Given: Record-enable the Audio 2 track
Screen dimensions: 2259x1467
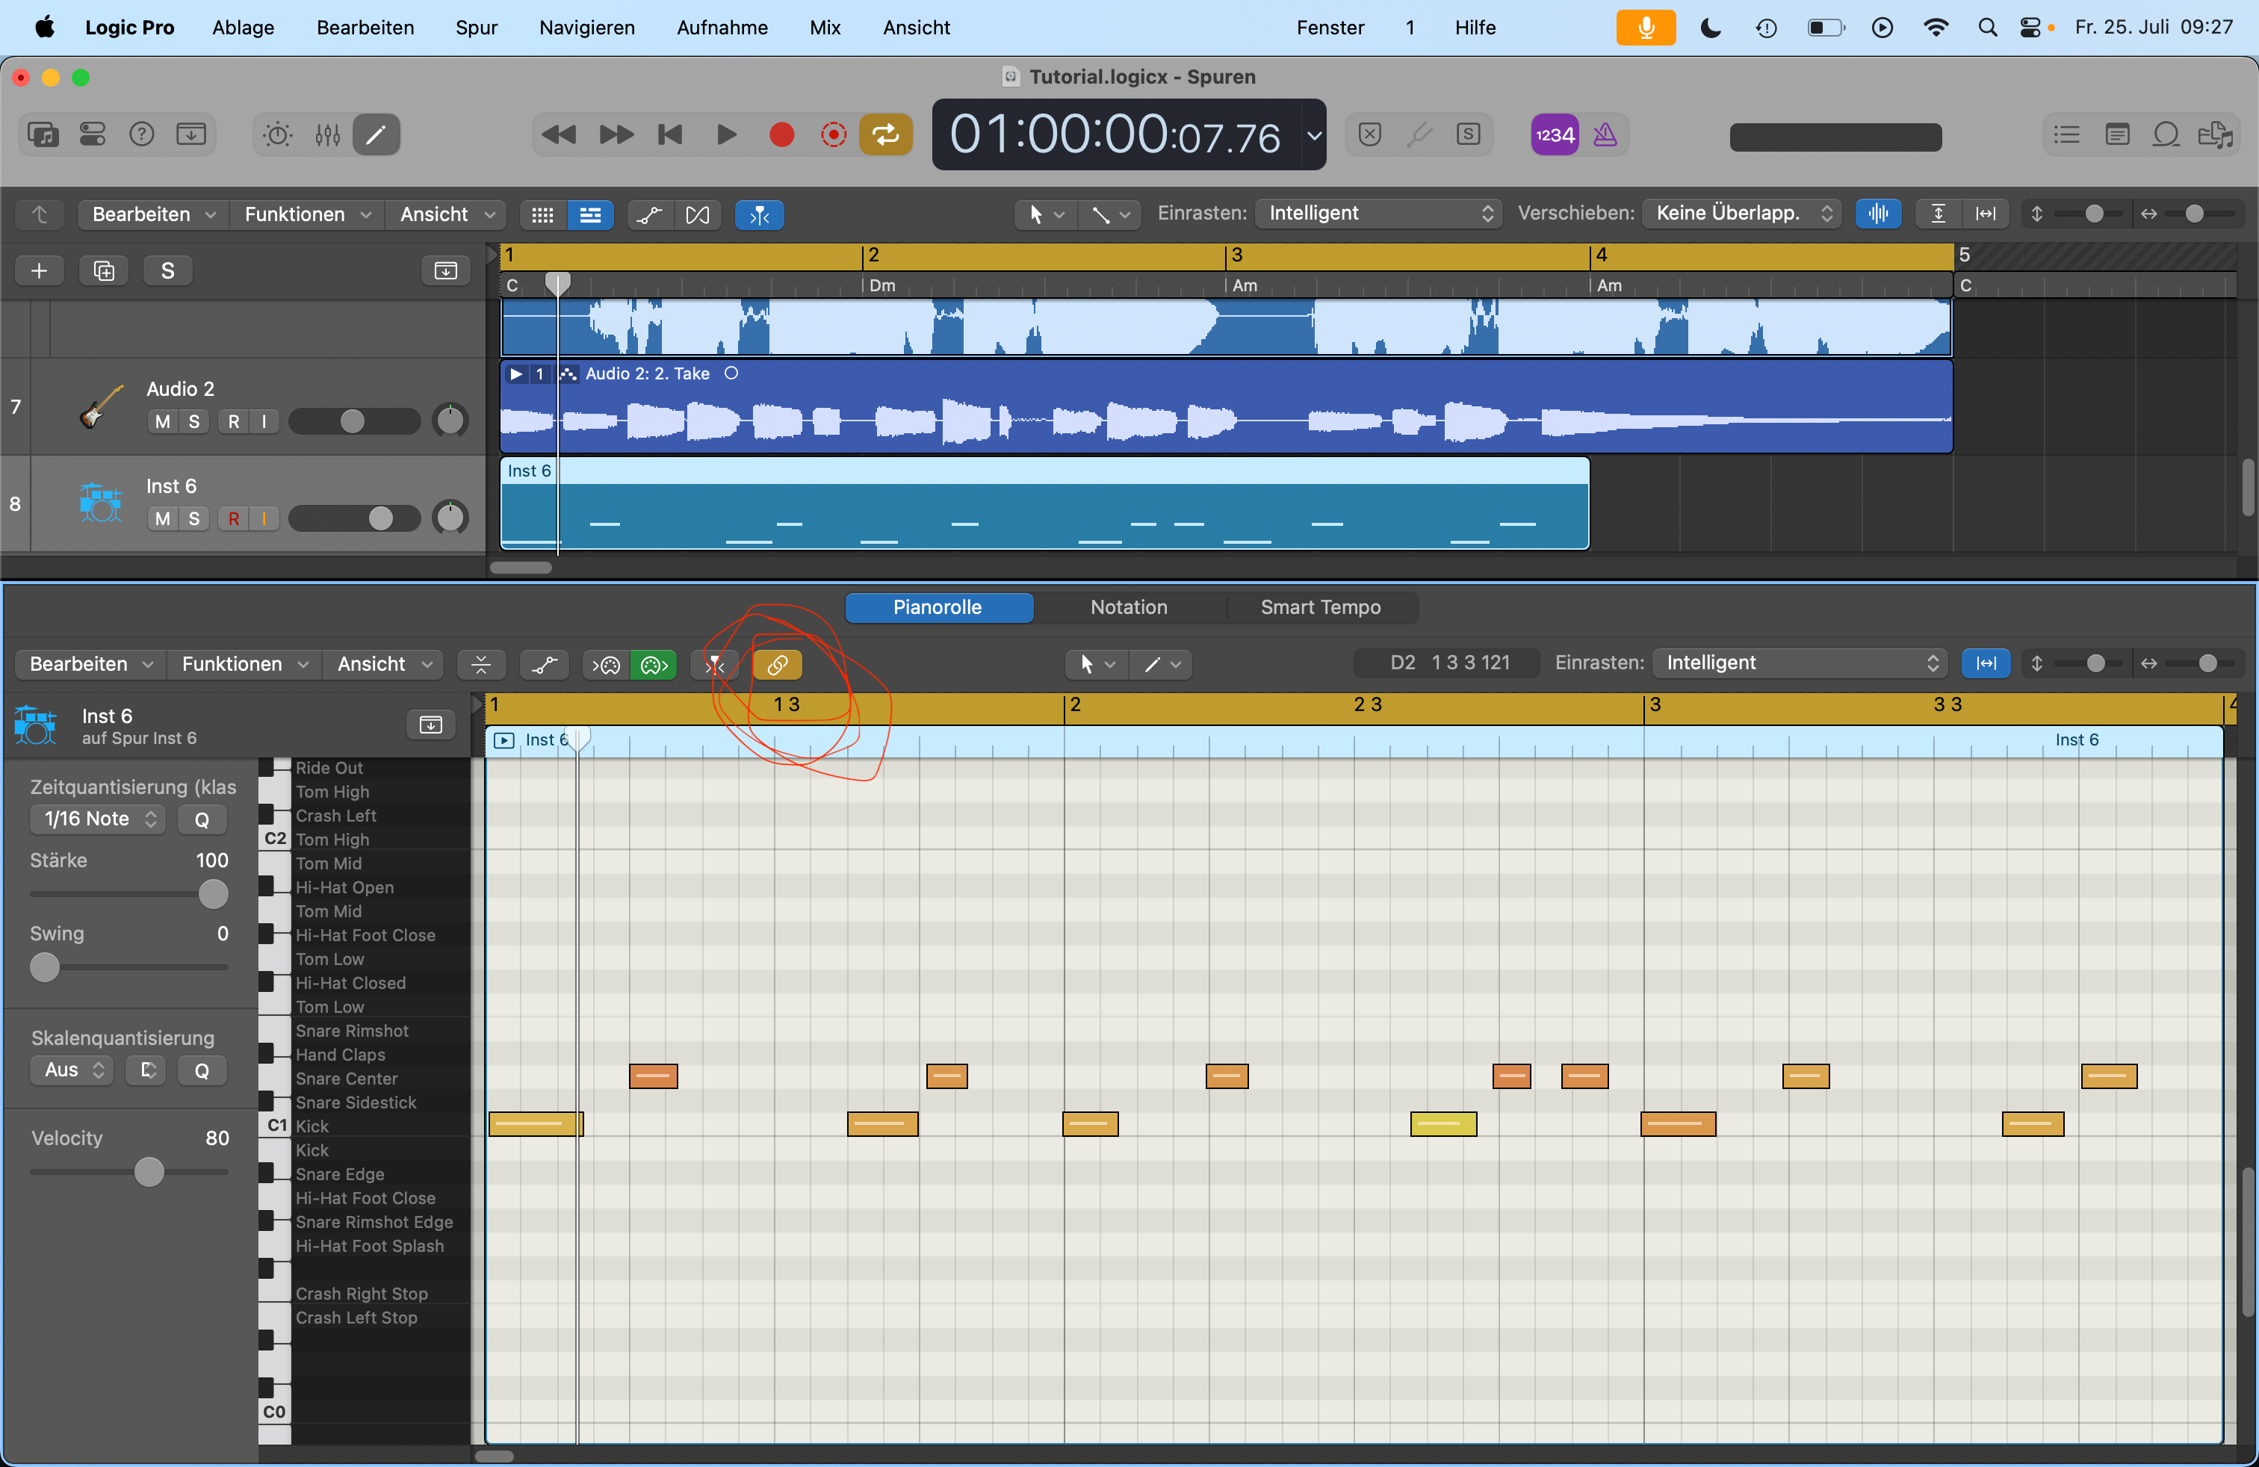Looking at the screenshot, I should 234,421.
